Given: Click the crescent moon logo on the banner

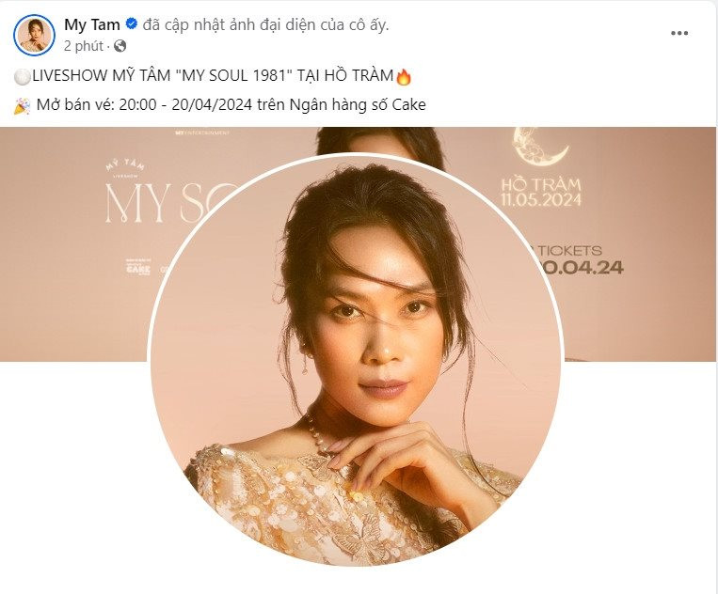Looking at the screenshot, I should (540, 147).
